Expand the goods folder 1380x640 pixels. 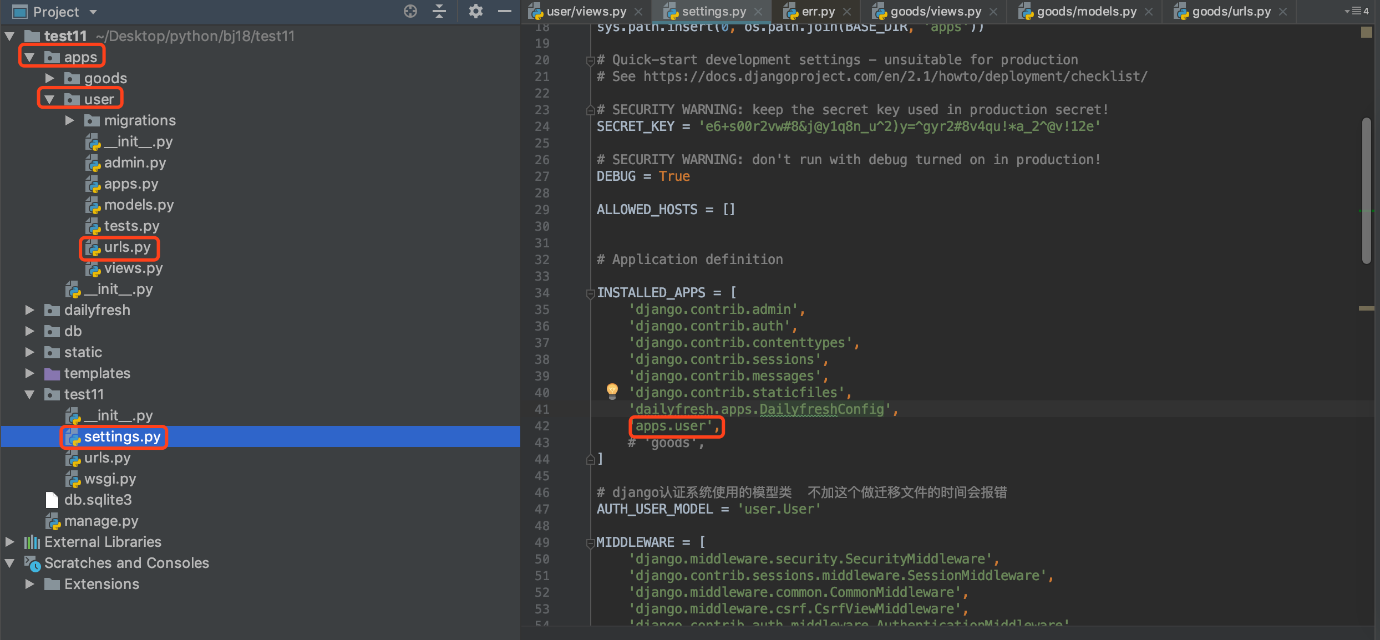(50, 78)
